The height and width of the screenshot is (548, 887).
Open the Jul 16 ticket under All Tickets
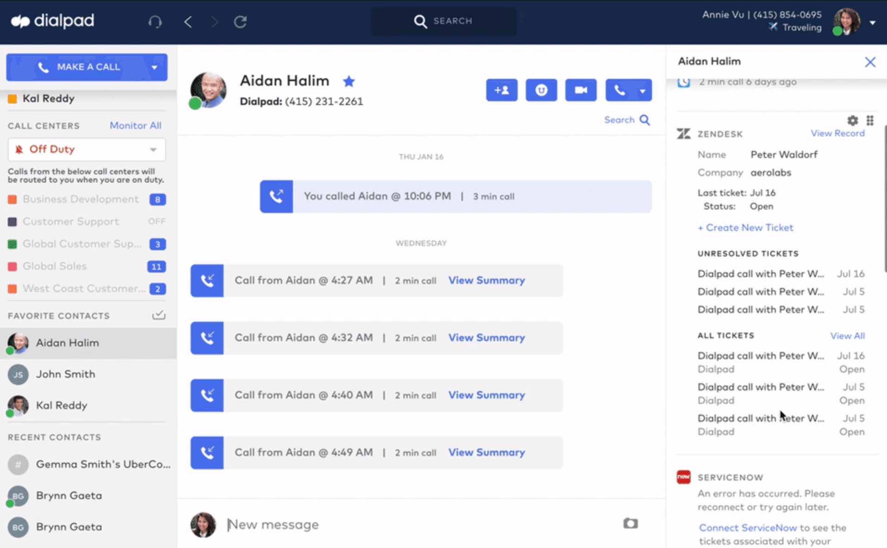pyautogui.click(x=781, y=362)
